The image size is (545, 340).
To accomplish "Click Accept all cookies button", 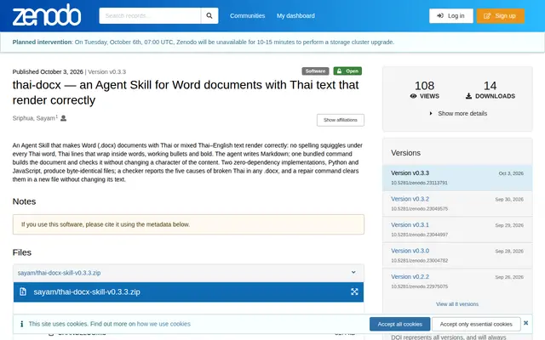I will coord(399,324).
